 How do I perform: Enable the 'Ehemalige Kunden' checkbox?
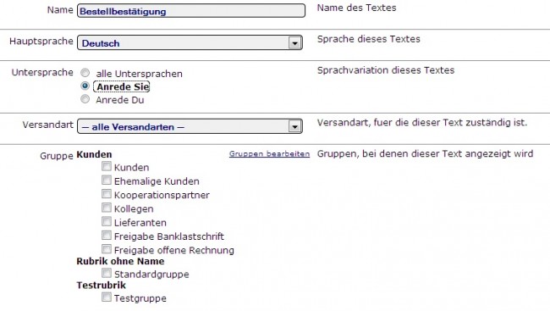(107, 180)
